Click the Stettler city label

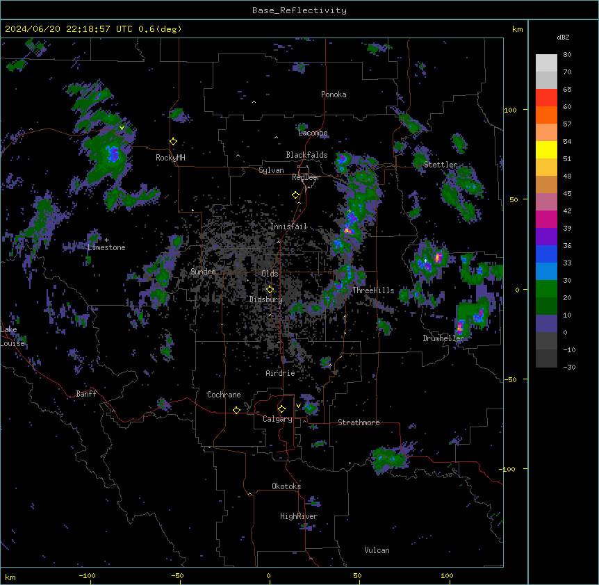pos(441,165)
